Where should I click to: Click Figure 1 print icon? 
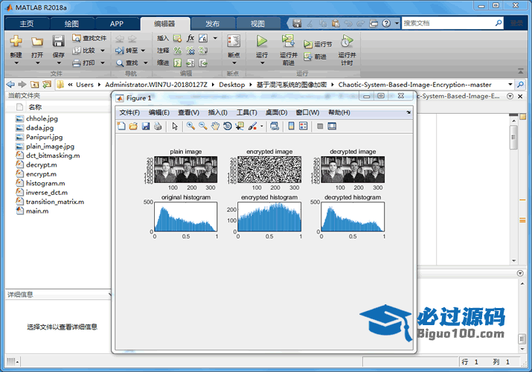pos(158,126)
